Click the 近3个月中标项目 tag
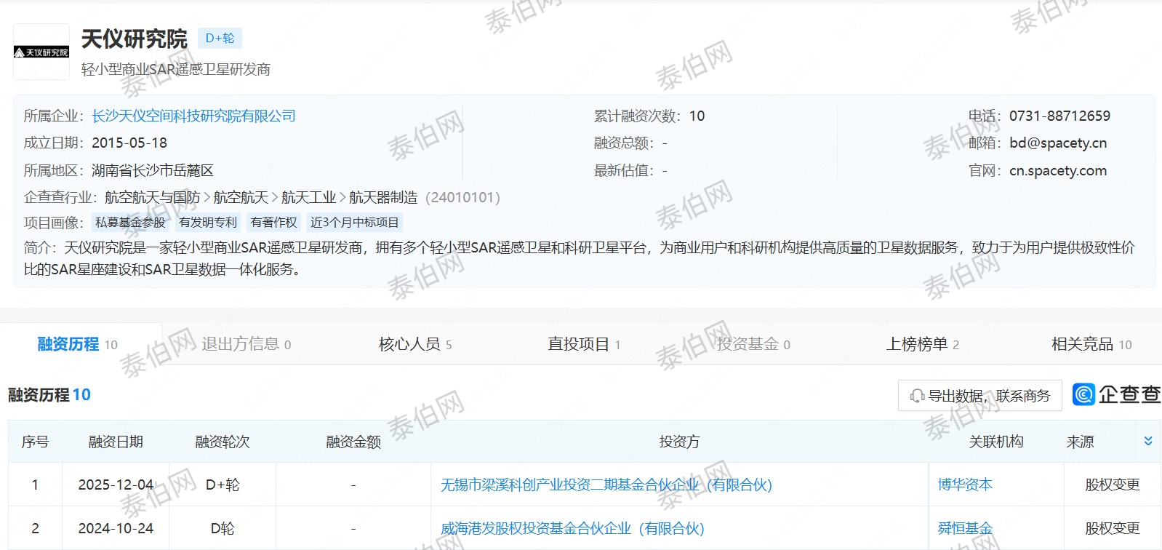1162x550 pixels. click(354, 223)
